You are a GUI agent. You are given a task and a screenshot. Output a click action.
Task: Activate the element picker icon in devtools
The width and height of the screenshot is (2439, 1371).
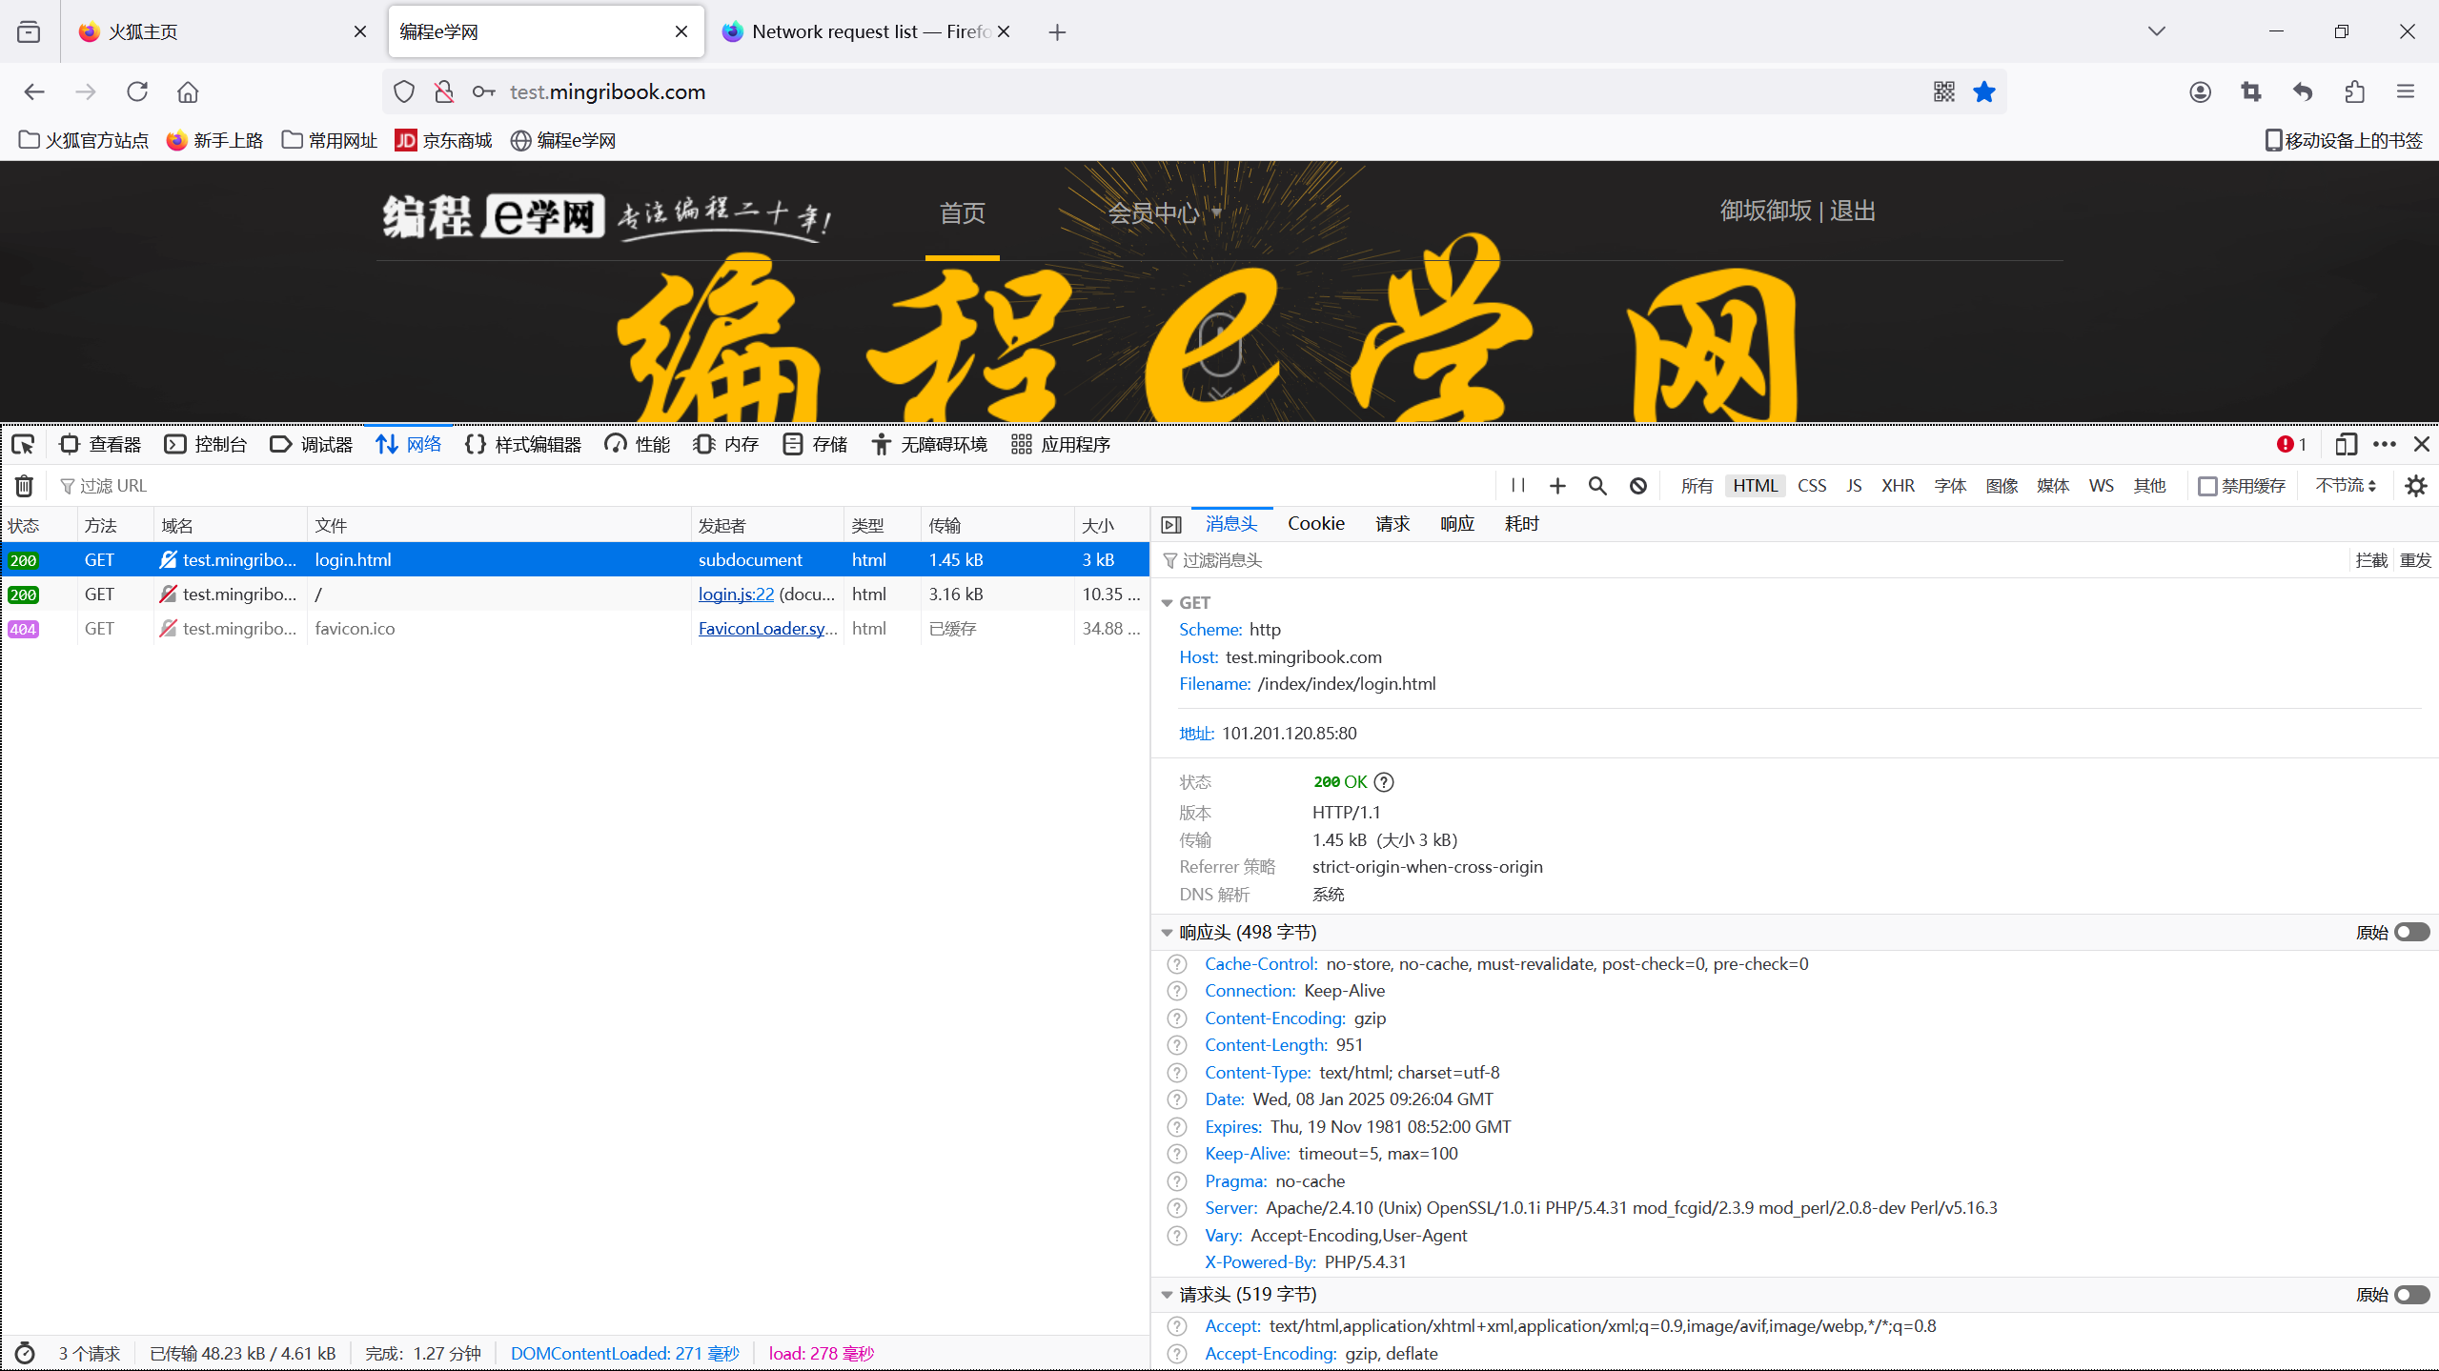pos(23,444)
